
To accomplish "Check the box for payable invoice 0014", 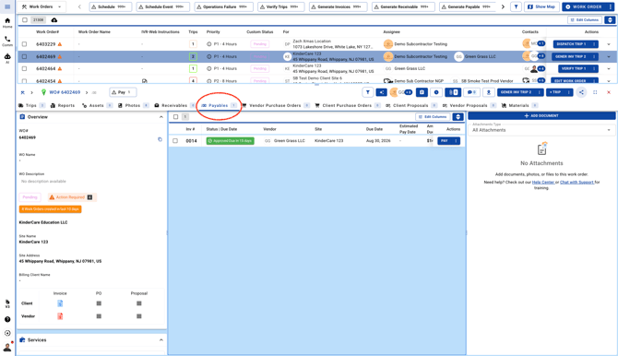I will [x=175, y=141].
